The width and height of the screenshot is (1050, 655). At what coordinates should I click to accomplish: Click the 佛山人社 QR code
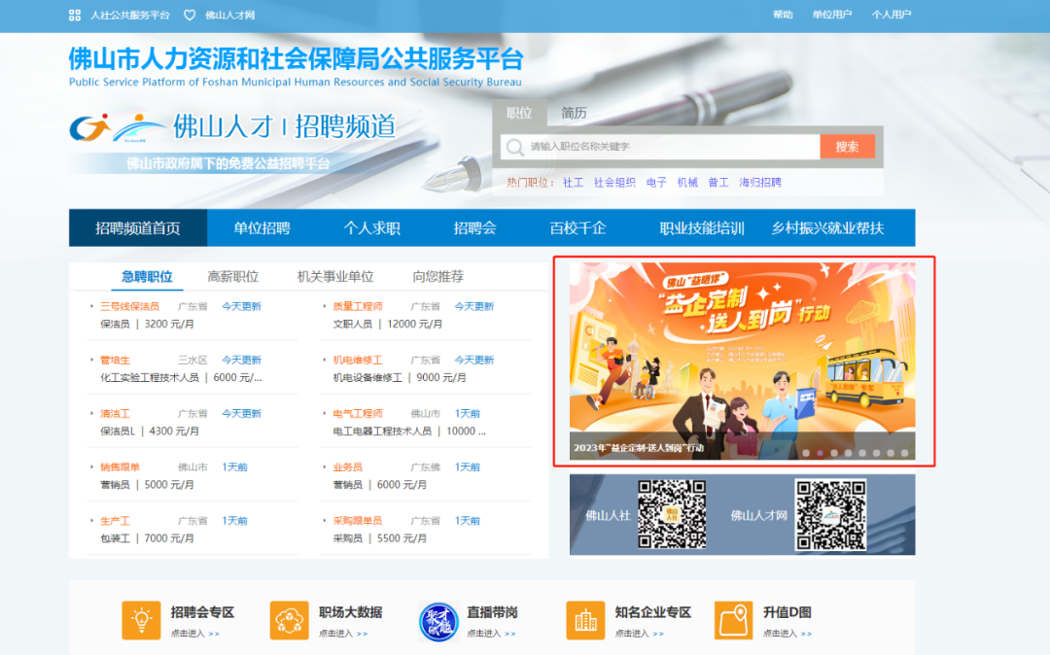pos(672,514)
